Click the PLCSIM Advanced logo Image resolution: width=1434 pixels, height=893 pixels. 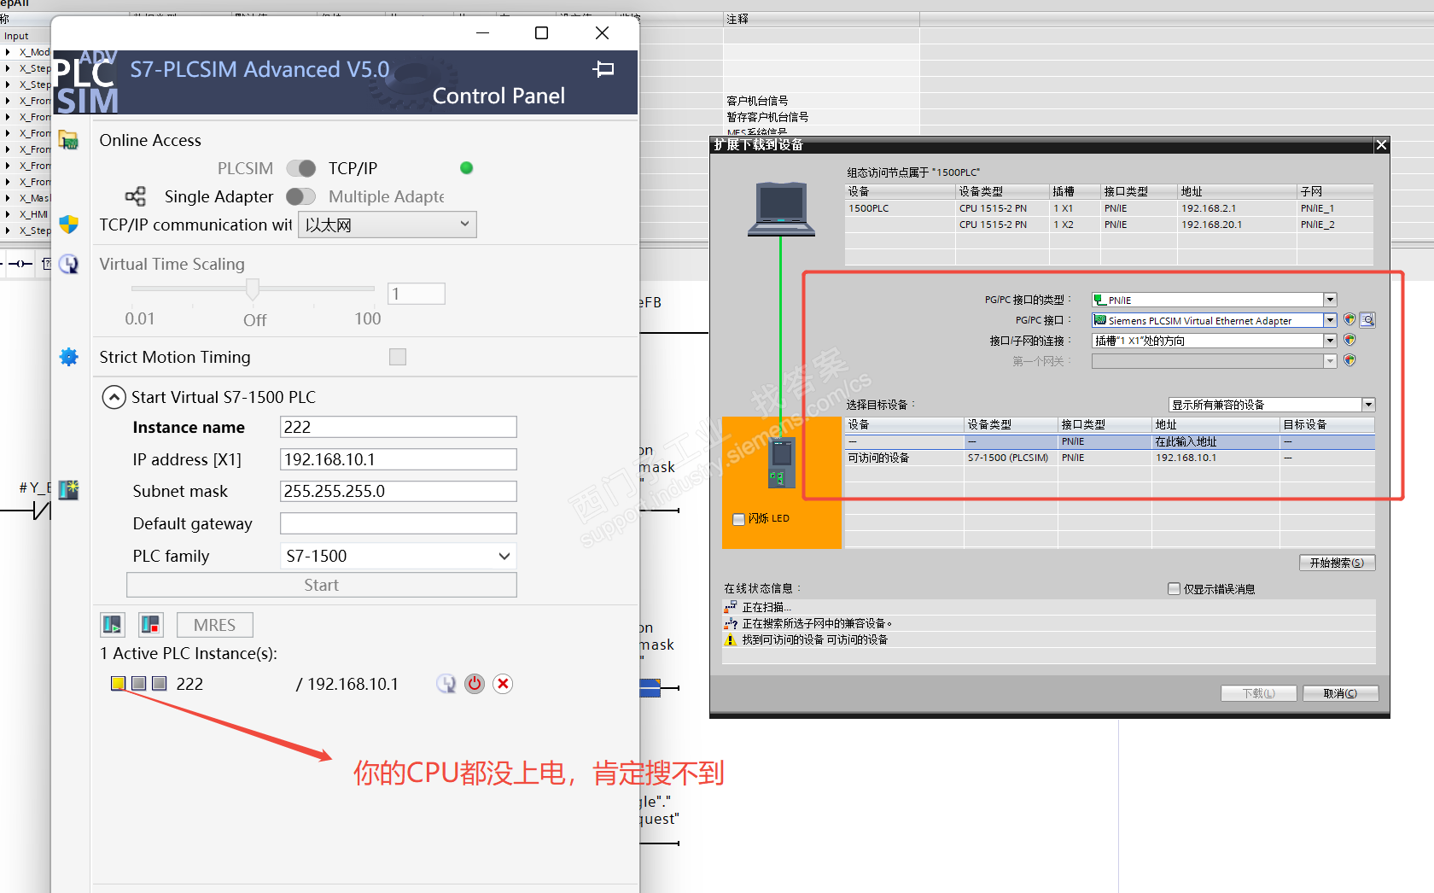click(86, 83)
